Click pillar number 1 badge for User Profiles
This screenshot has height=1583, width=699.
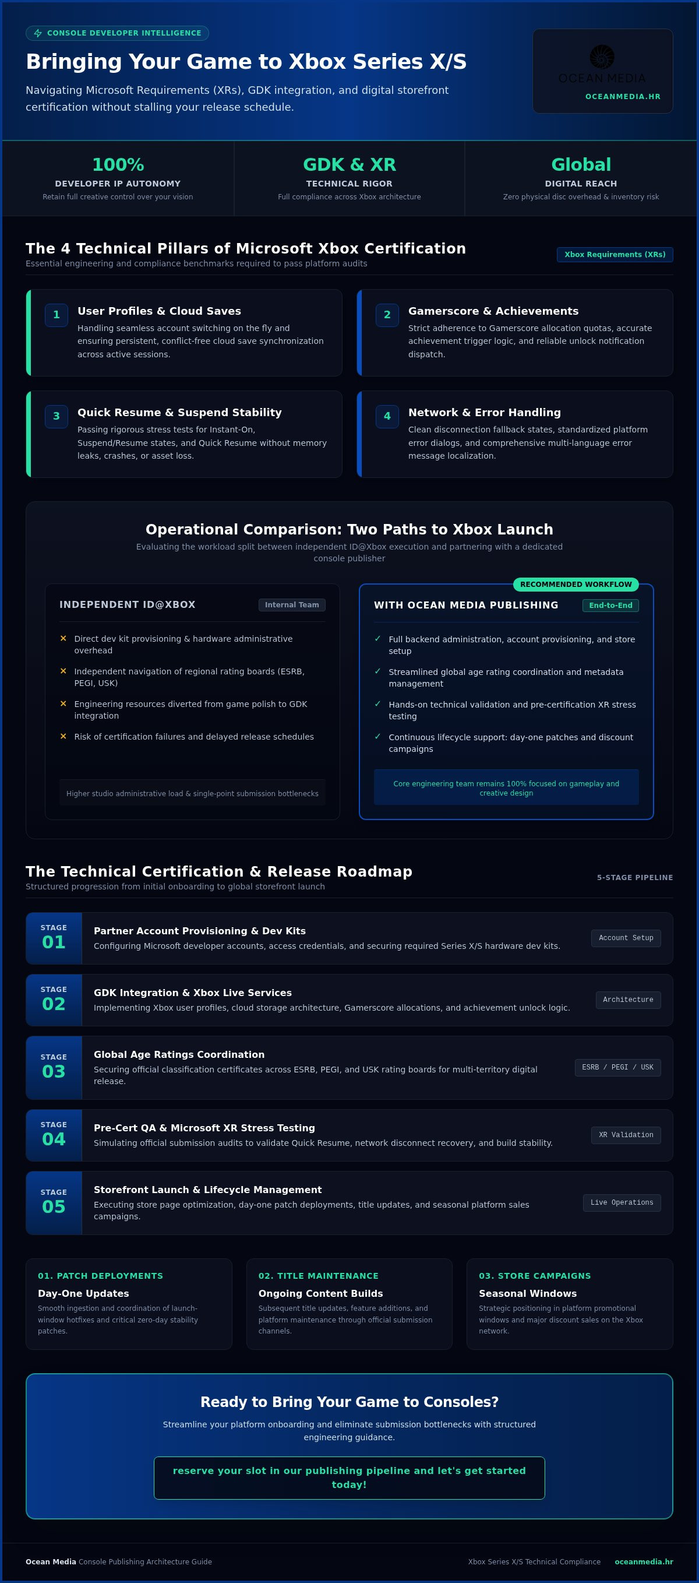(57, 315)
